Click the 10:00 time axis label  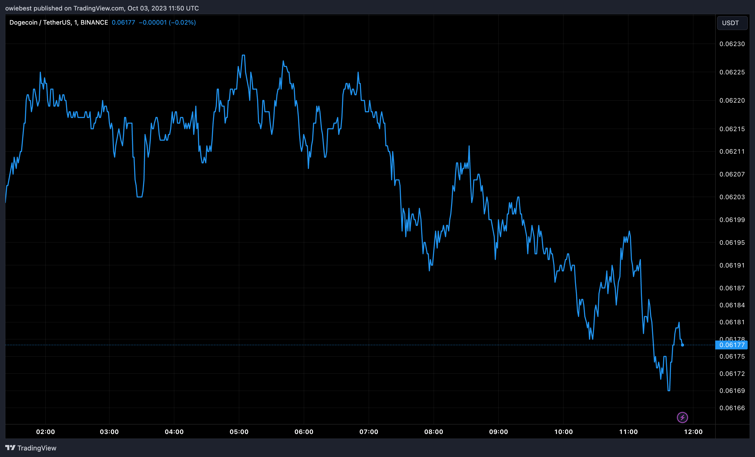(x=563, y=432)
